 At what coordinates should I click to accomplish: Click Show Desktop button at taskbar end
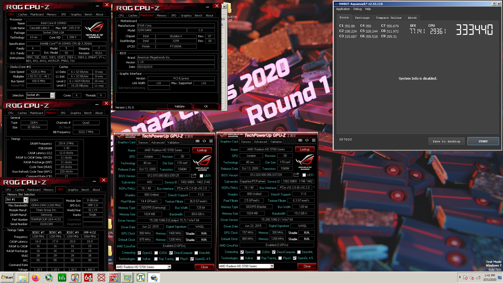click(500, 277)
